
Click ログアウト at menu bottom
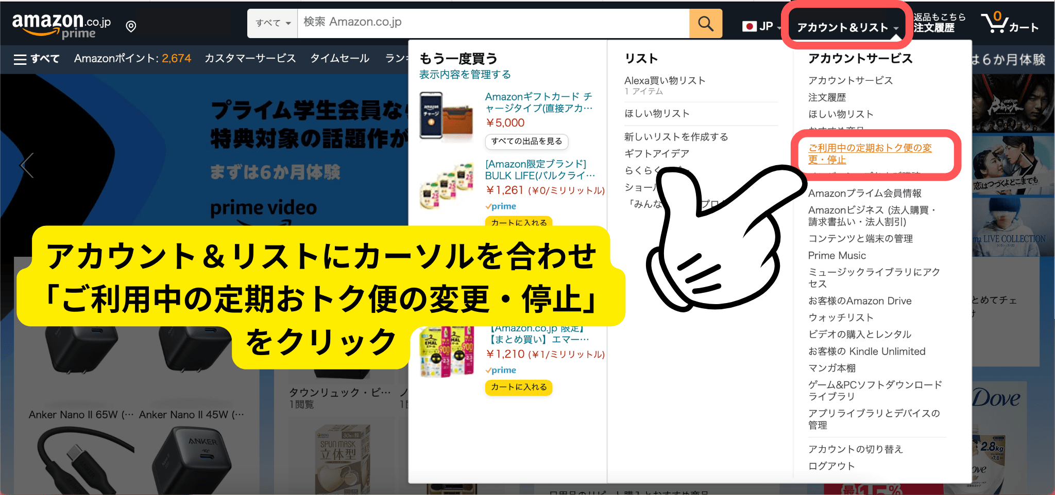(831, 465)
